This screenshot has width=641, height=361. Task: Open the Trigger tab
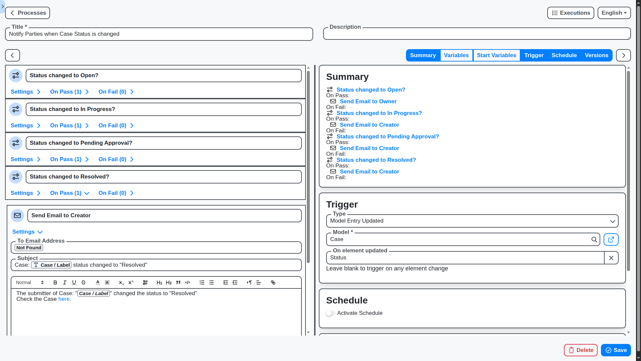pos(533,55)
